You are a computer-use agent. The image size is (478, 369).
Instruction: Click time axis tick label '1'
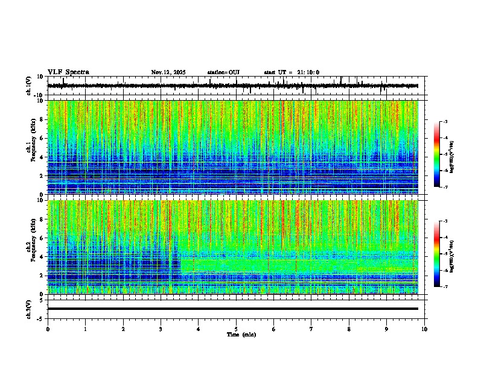point(85,329)
